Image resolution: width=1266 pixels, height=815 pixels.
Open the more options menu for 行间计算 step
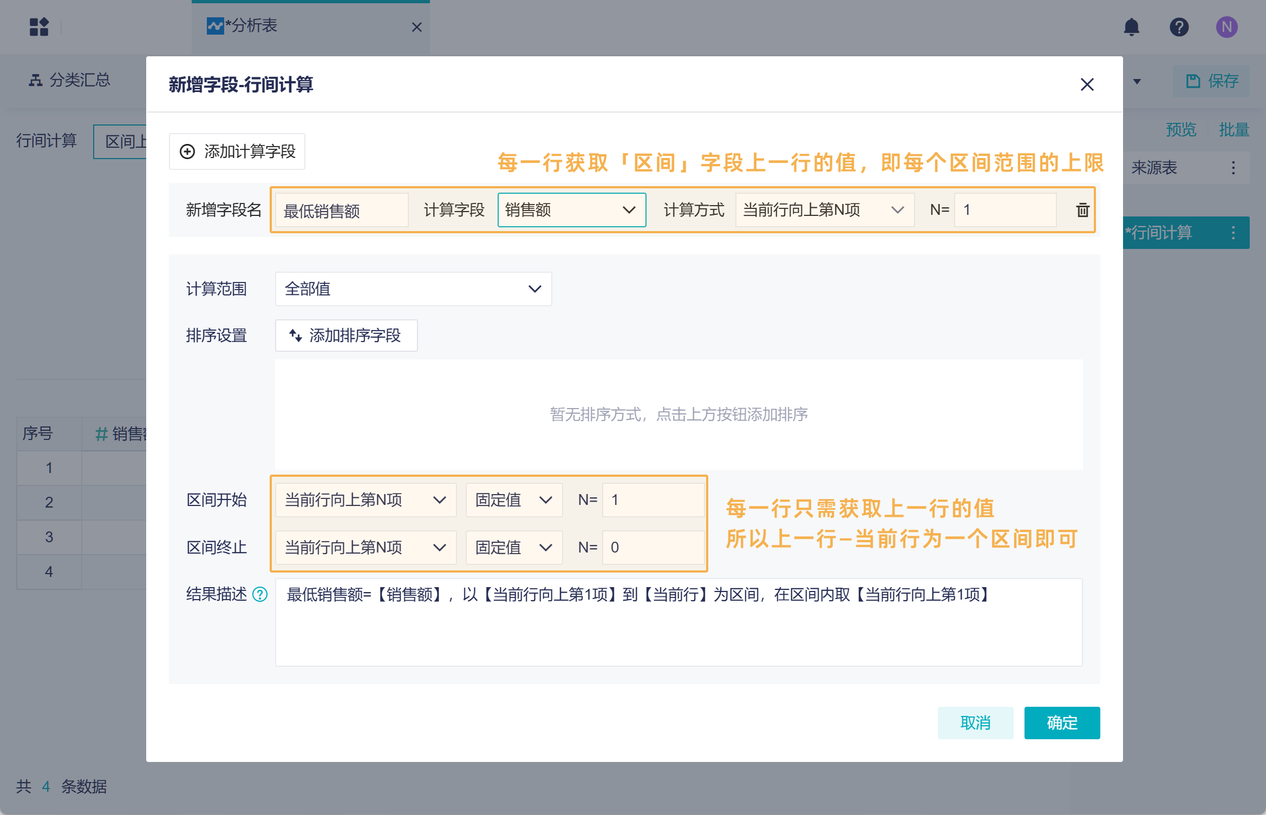point(1234,233)
